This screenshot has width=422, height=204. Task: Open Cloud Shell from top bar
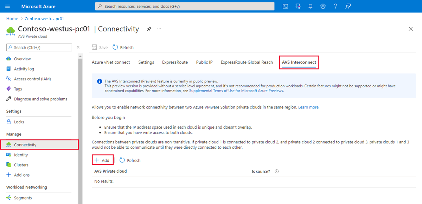coord(286,6)
